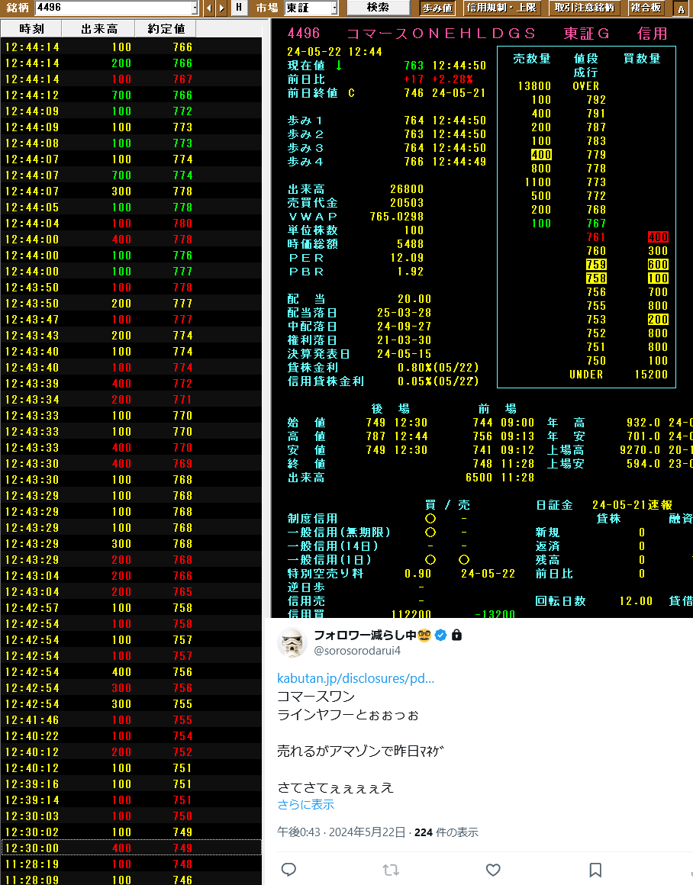The width and height of the screenshot is (693, 885).
Task: Click the A button in top toolbar
Action: pyautogui.click(x=680, y=8)
